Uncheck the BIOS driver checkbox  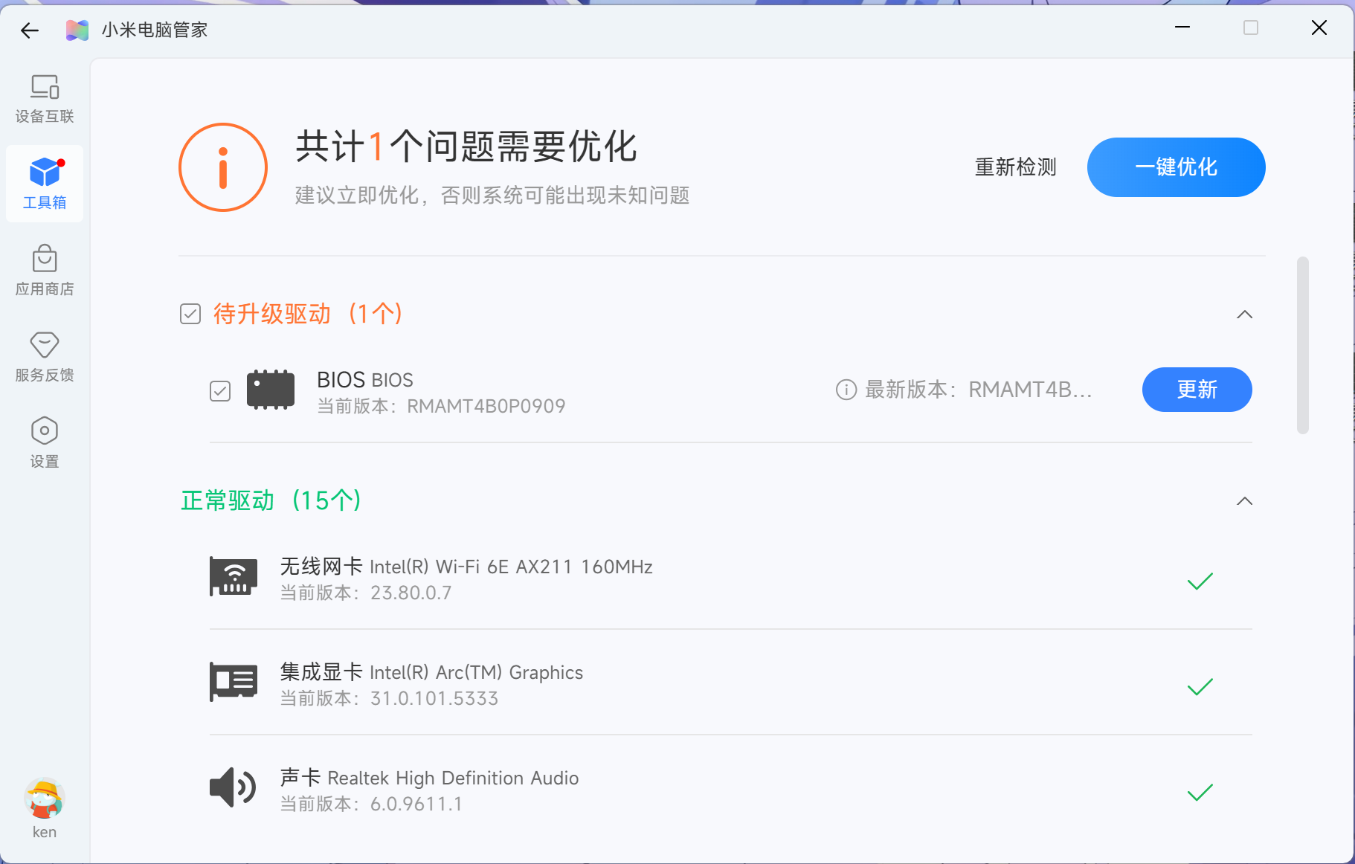pyautogui.click(x=220, y=391)
